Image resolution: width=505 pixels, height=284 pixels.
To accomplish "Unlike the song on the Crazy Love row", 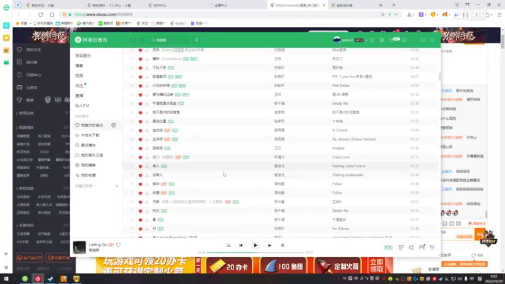I will [x=140, y=157].
